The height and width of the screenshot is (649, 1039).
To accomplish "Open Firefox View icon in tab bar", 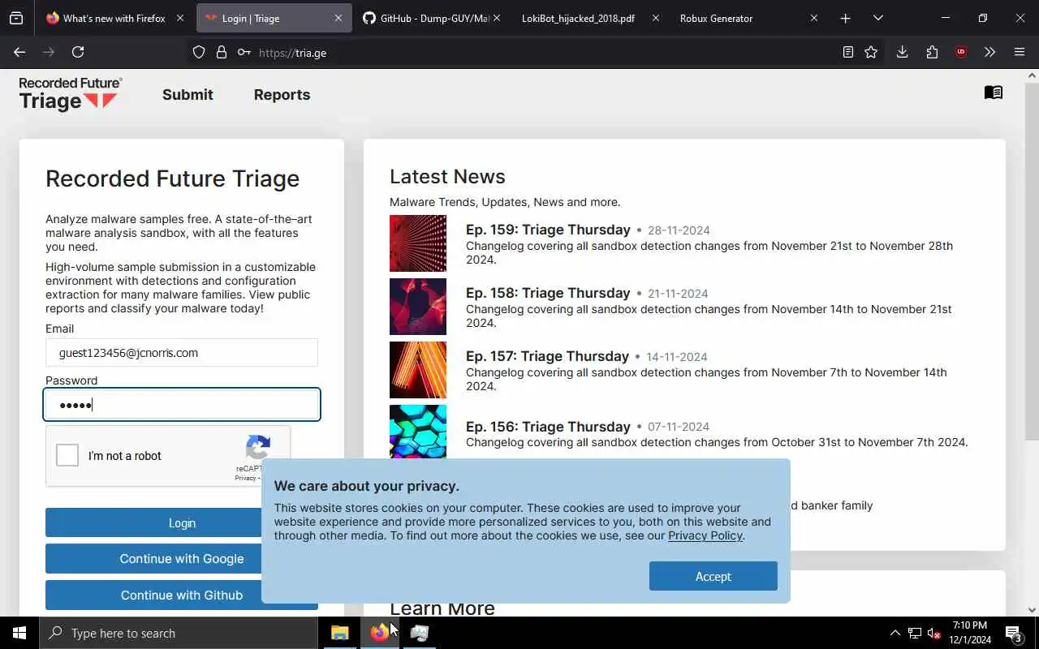I will coord(16,18).
